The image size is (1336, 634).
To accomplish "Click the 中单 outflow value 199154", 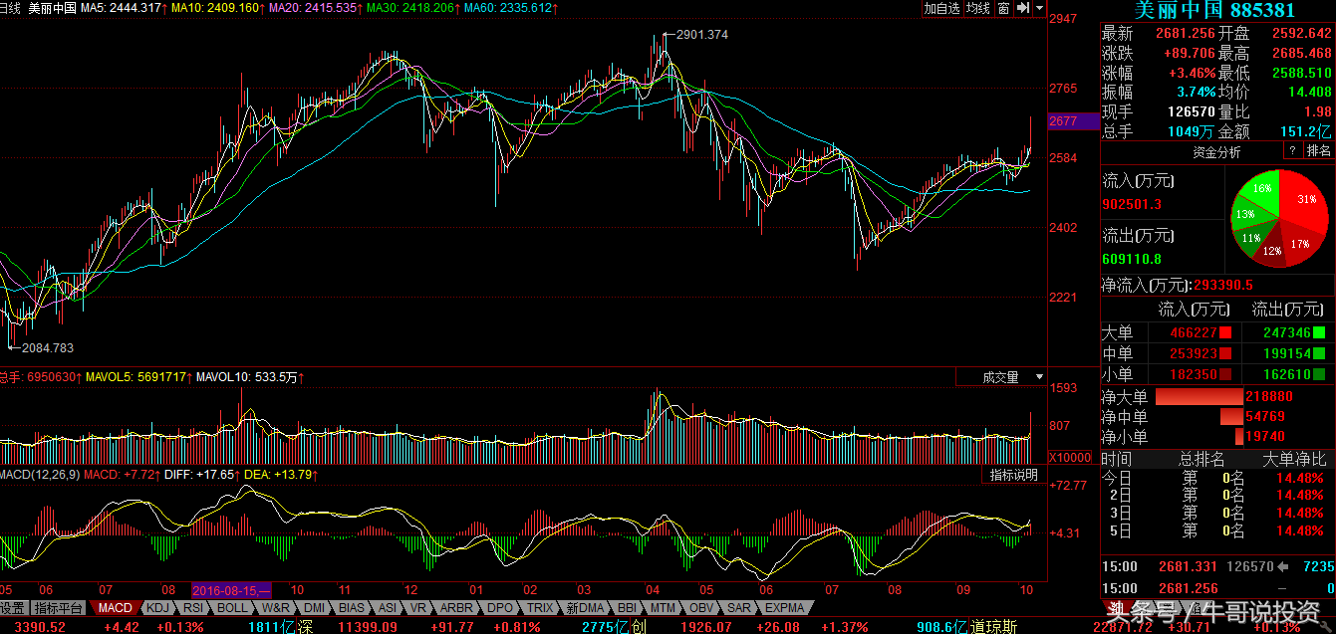I will click(1287, 353).
